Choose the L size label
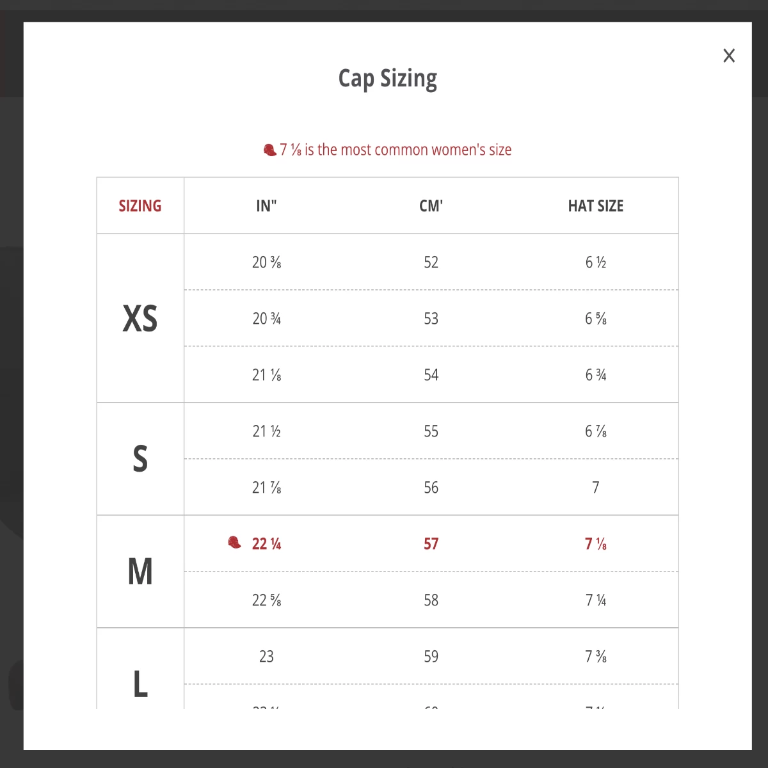This screenshot has width=768, height=768. pyautogui.click(x=140, y=684)
